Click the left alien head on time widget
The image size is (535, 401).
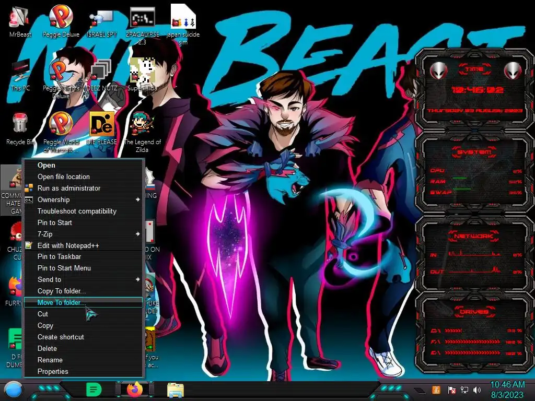point(439,70)
